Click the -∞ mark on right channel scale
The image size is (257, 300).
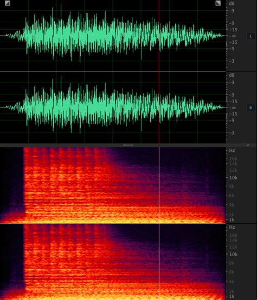click(x=233, y=108)
